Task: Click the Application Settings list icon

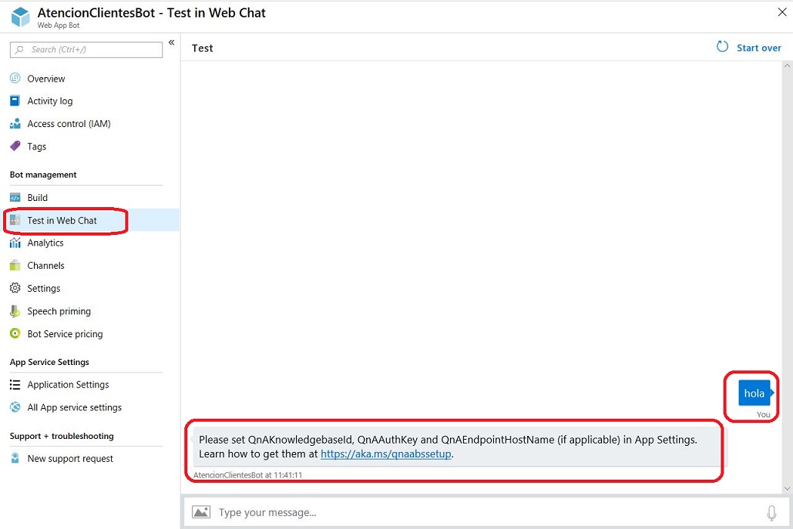Action: [x=15, y=384]
